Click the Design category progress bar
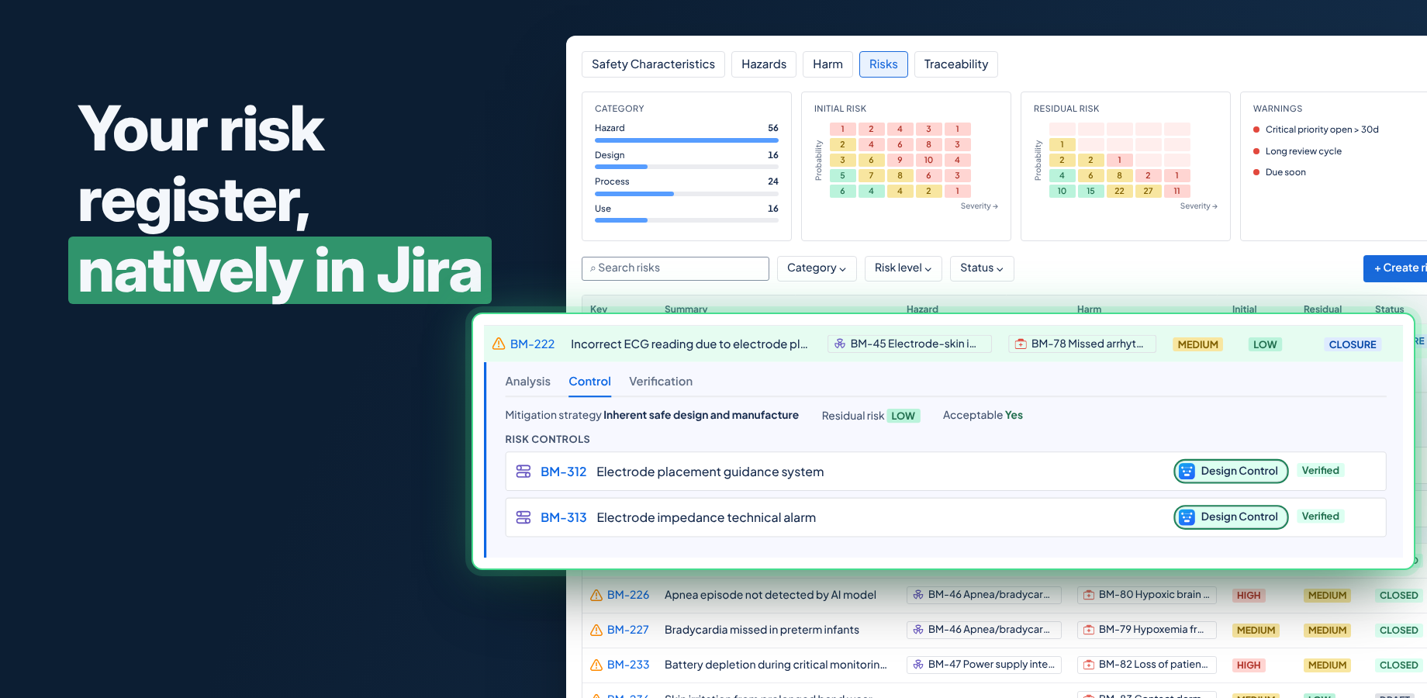Image resolution: width=1427 pixels, height=698 pixels. click(686, 167)
